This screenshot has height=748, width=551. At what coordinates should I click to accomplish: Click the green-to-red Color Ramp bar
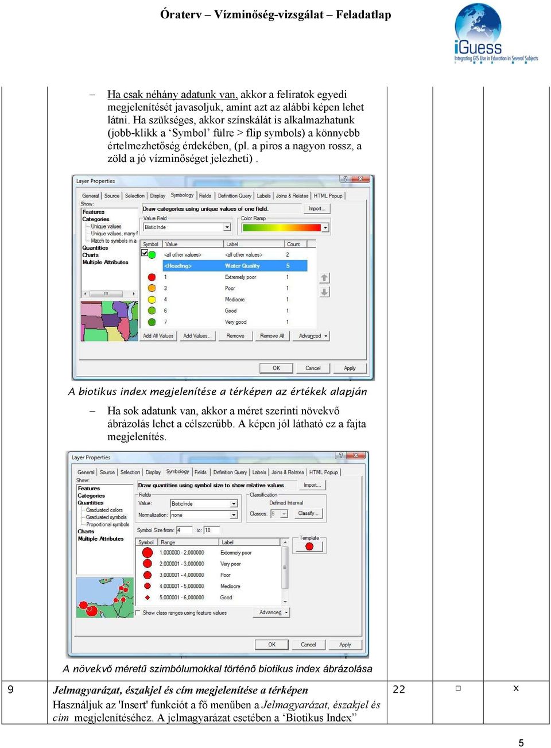pos(281,228)
